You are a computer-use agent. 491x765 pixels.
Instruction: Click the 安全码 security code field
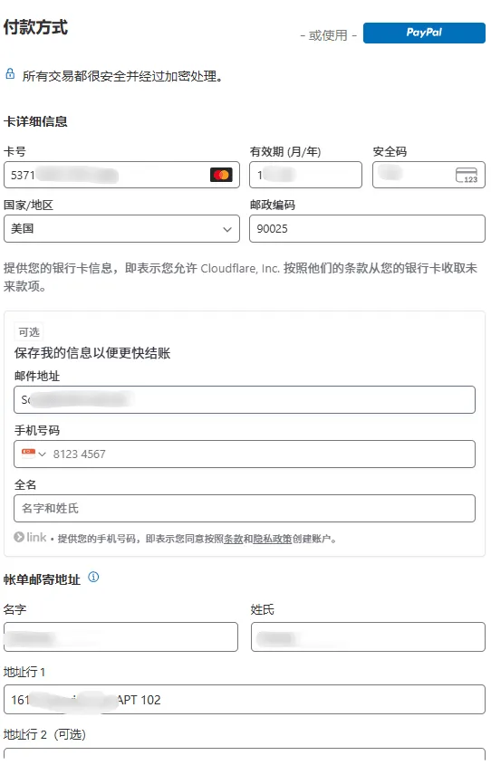pyautogui.click(x=428, y=175)
